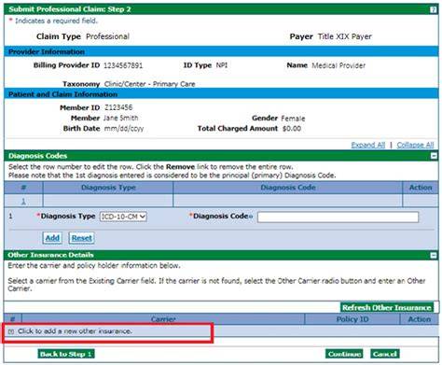
Task: Collapse the Diagnosis Codes section
Action: tap(434, 156)
